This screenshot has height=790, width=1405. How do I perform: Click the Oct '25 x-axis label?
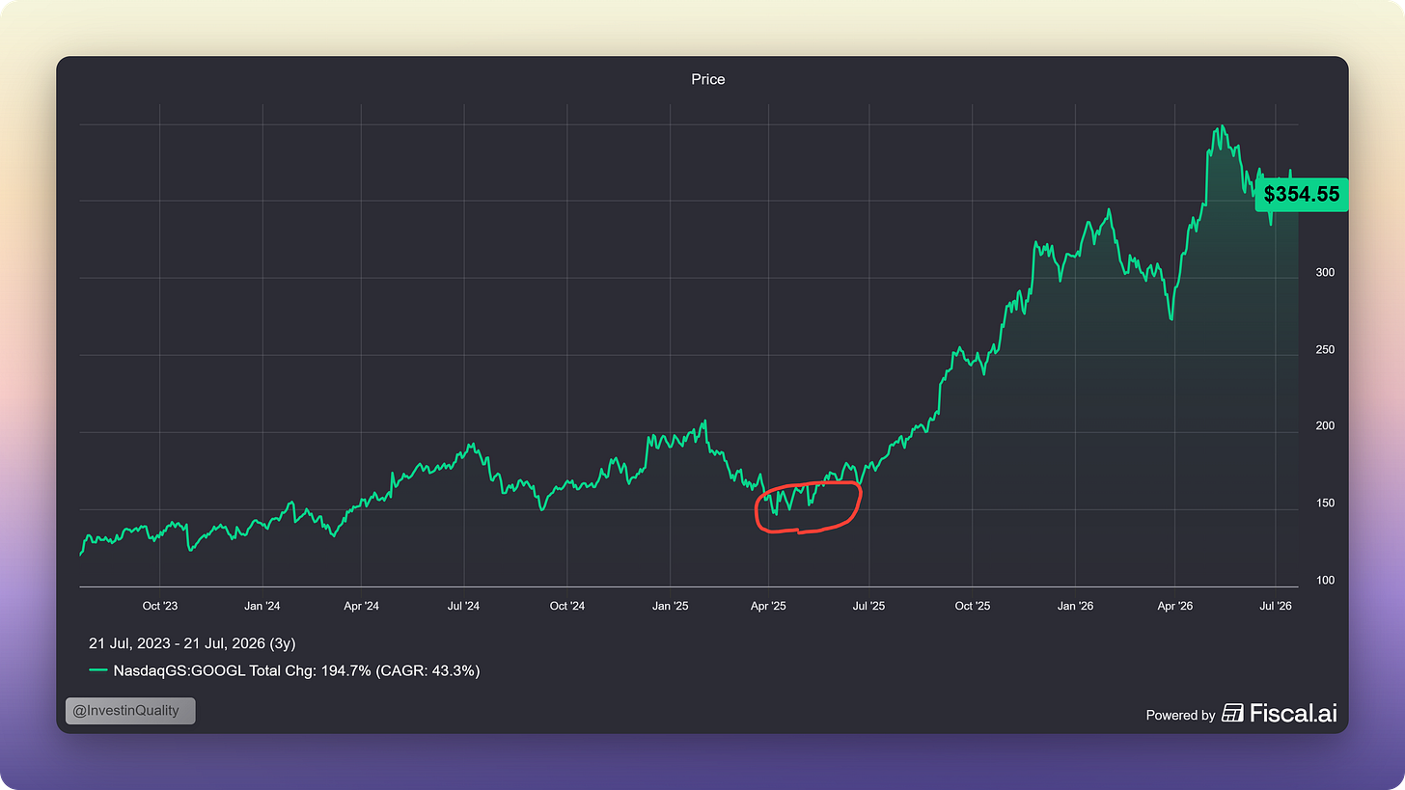(973, 606)
